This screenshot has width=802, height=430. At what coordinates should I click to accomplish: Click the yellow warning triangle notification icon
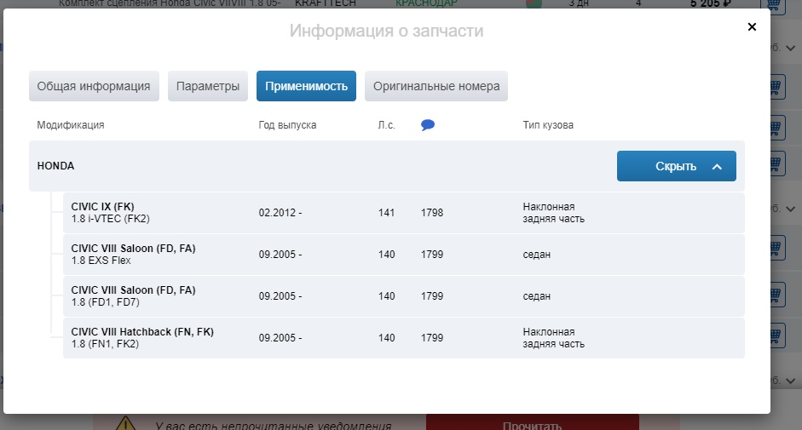coord(126,423)
